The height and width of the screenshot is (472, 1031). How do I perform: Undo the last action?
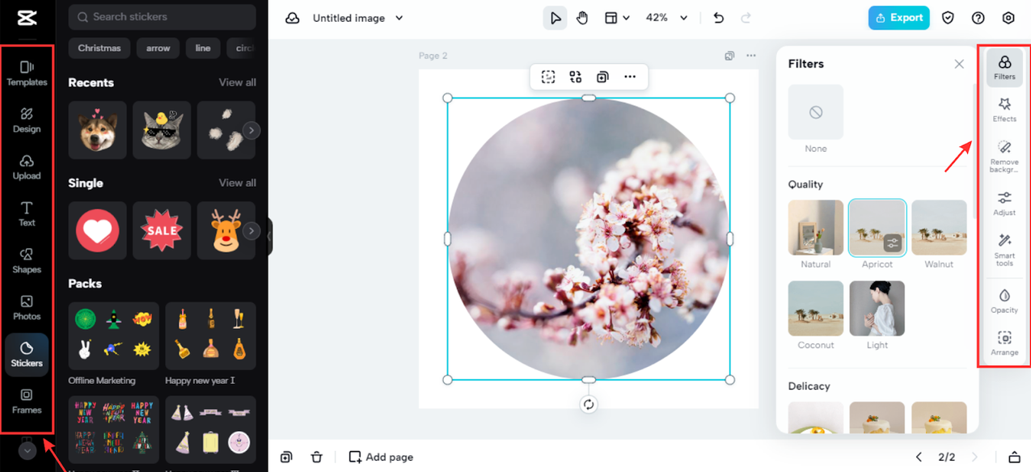[718, 18]
